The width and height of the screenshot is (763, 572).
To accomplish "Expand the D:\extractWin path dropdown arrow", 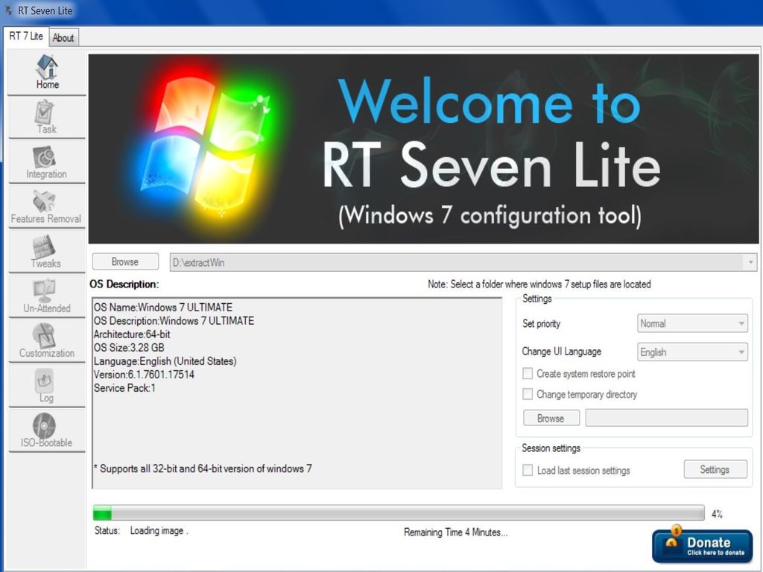I will point(751,262).
